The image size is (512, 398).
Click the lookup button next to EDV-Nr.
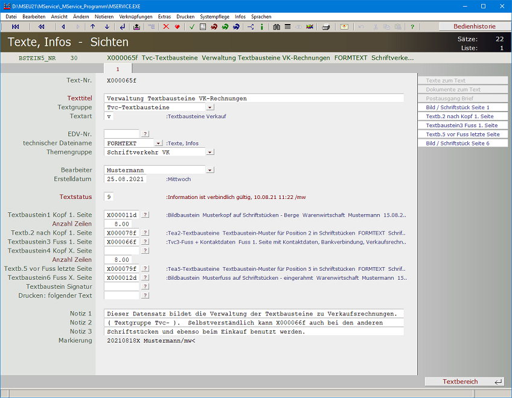point(145,134)
